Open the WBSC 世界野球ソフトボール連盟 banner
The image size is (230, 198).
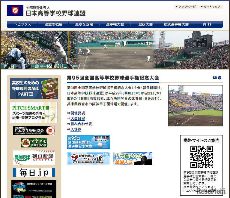tap(34, 189)
